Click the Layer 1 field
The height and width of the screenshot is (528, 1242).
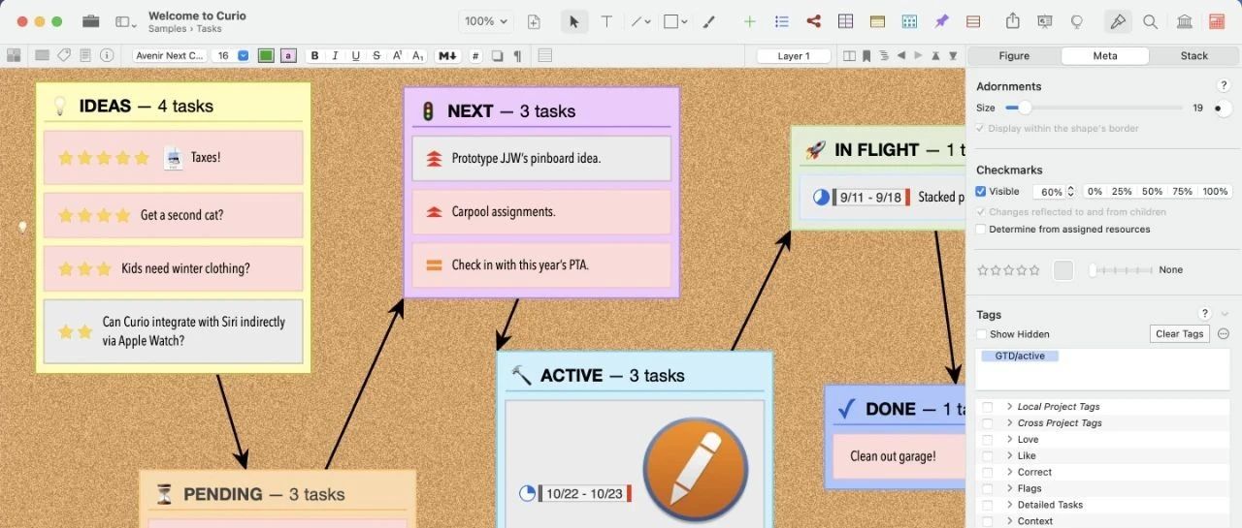tap(794, 56)
